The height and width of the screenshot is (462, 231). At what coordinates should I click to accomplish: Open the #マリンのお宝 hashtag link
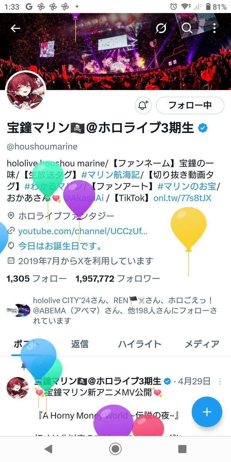(187, 186)
